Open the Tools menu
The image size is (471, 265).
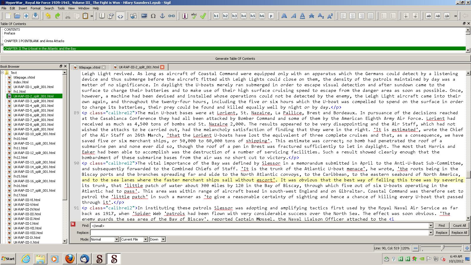coord(61,8)
